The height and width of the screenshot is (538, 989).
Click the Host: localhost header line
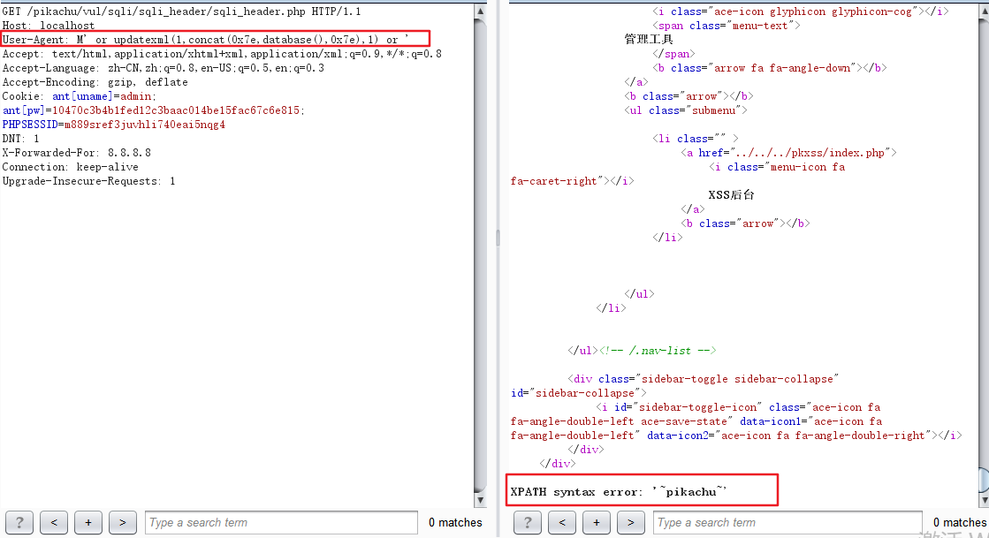click(x=49, y=26)
